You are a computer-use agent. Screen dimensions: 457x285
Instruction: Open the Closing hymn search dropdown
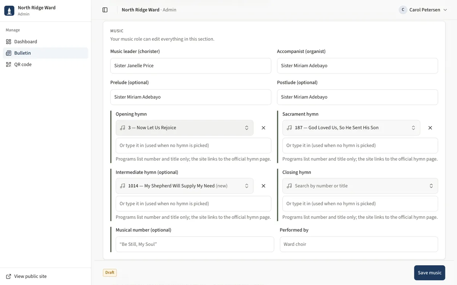[x=360, y=186]
